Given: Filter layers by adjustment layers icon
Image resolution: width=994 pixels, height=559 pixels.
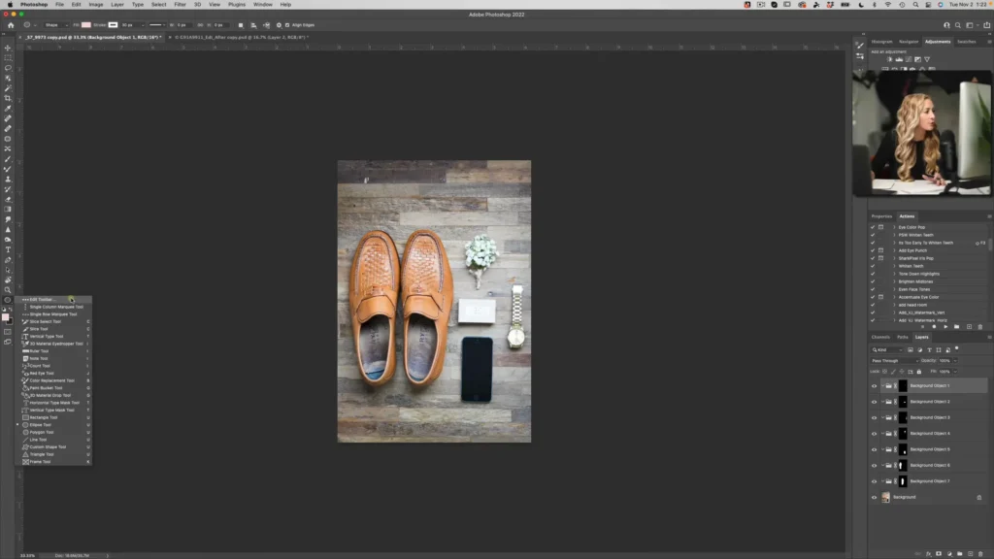Looking at the screenshot, I should coord(920,349).
